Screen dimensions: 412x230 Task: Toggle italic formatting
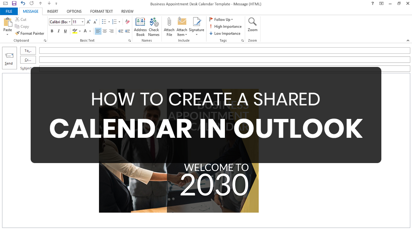58,31
